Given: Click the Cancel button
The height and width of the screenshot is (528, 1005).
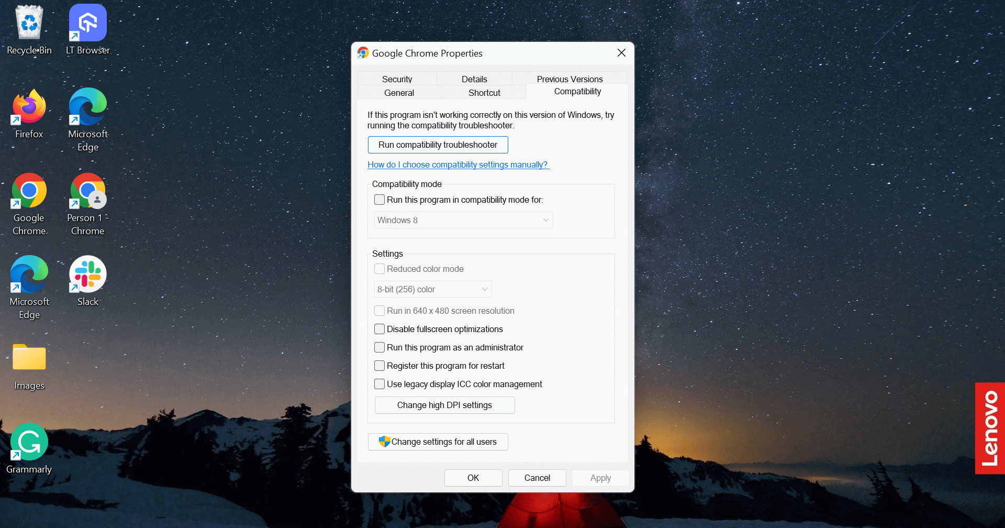Looking at the screenshot, I should (x=537, y=478).
